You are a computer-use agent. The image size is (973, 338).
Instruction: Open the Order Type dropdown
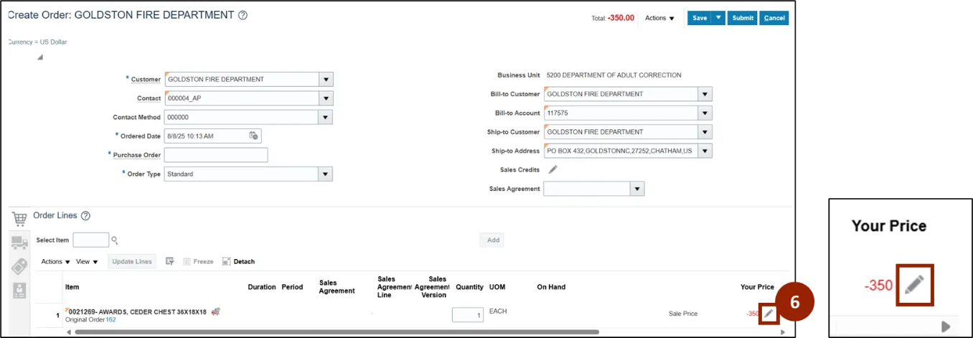326,174
